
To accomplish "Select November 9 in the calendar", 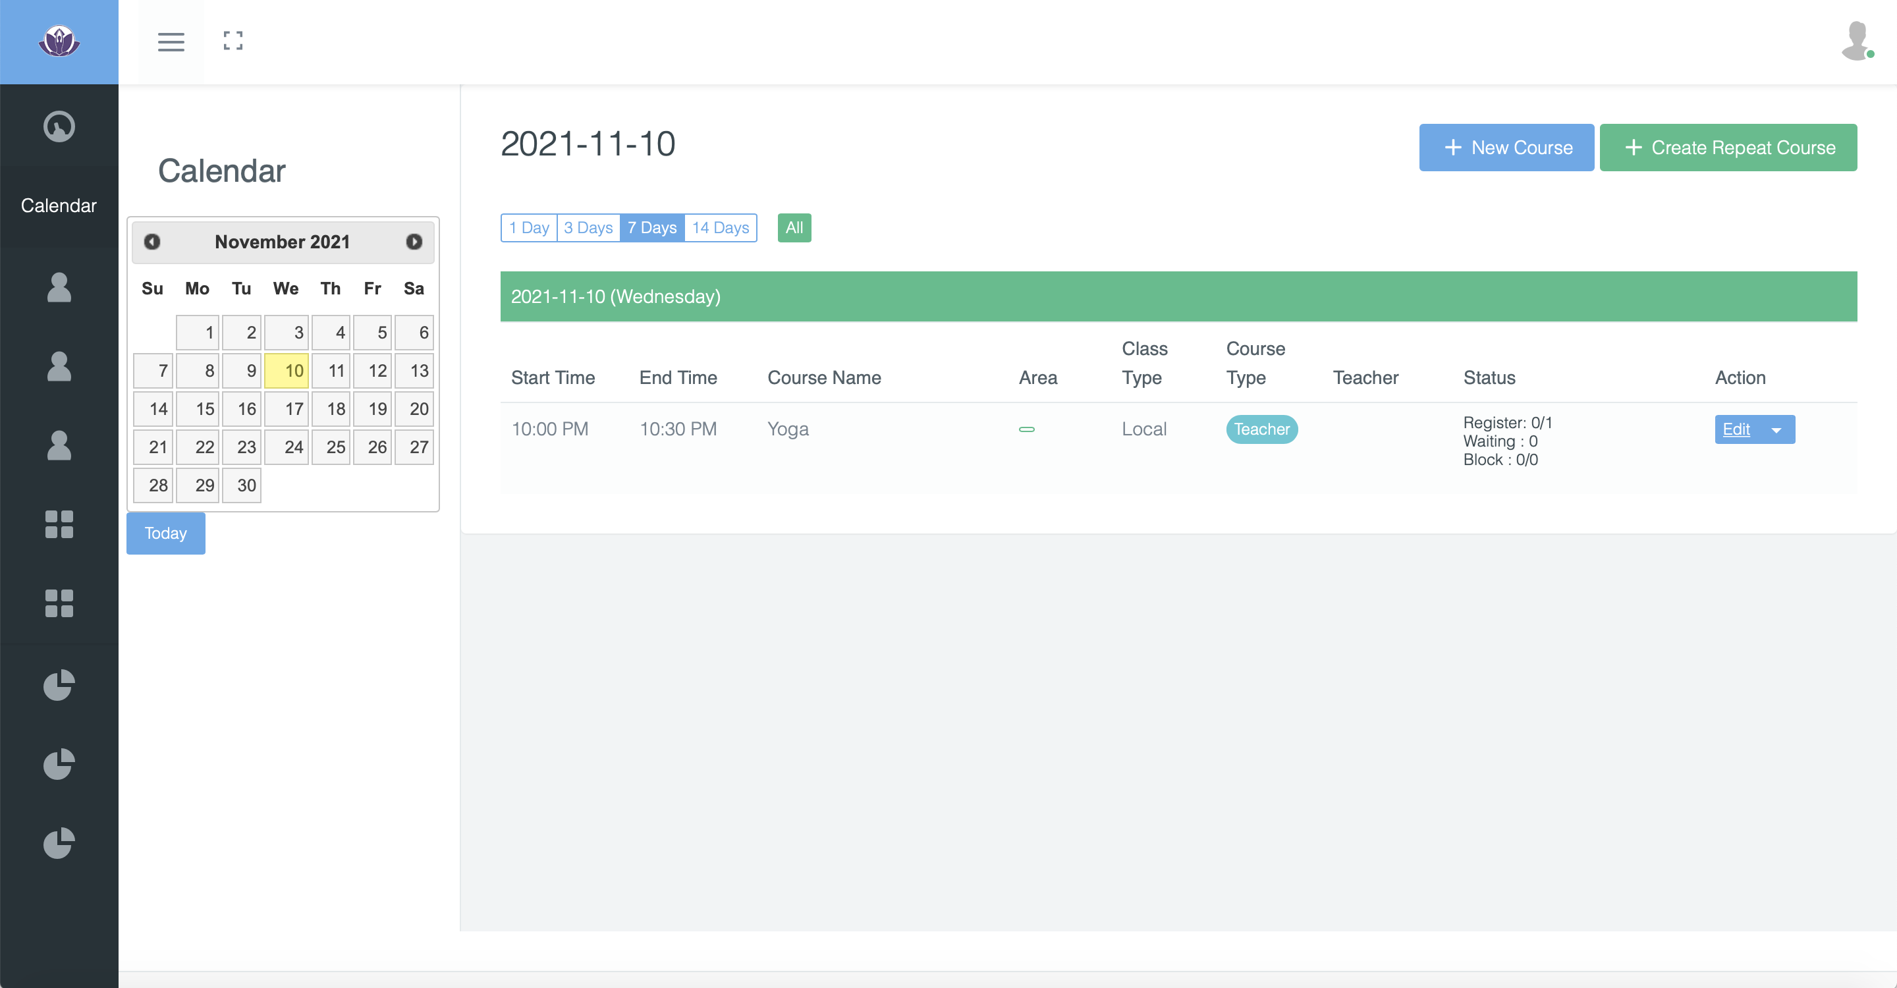I will tap(242, 370).
